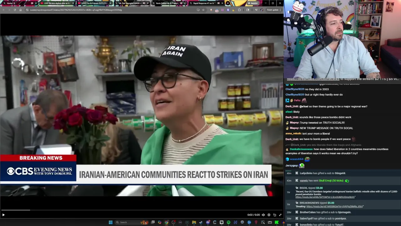Switch to Mr. Star Spangled MAGA tab
The width and height of the screenshot is (401, 226).
click(x=131, y=3)
